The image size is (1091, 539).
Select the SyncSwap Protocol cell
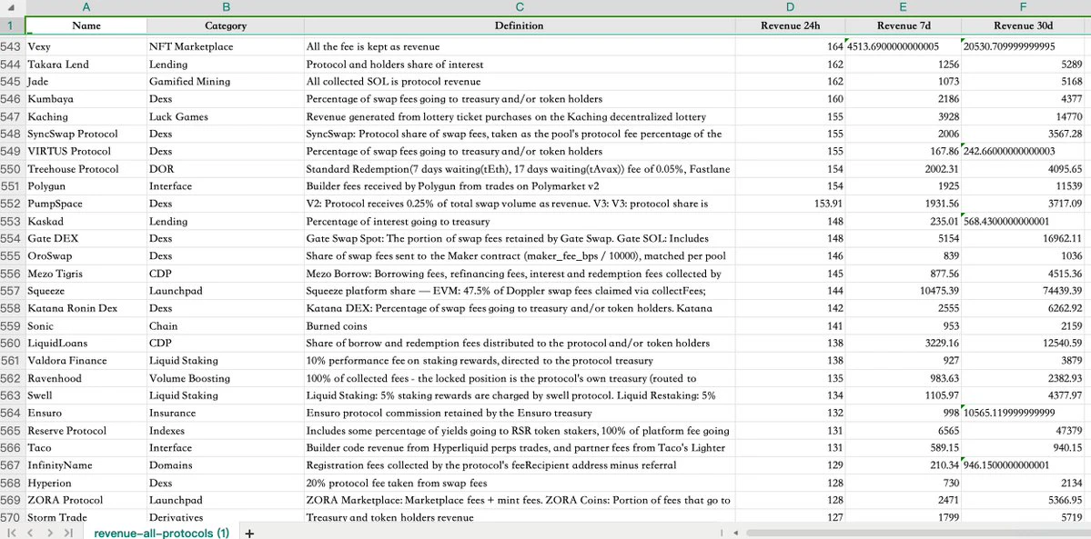coord(86,135)
